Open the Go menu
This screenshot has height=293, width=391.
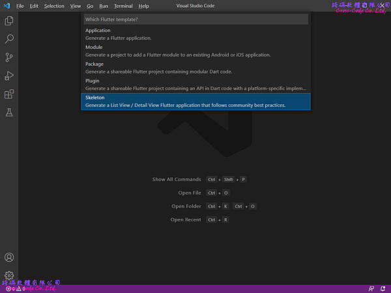tap(90, 6)
